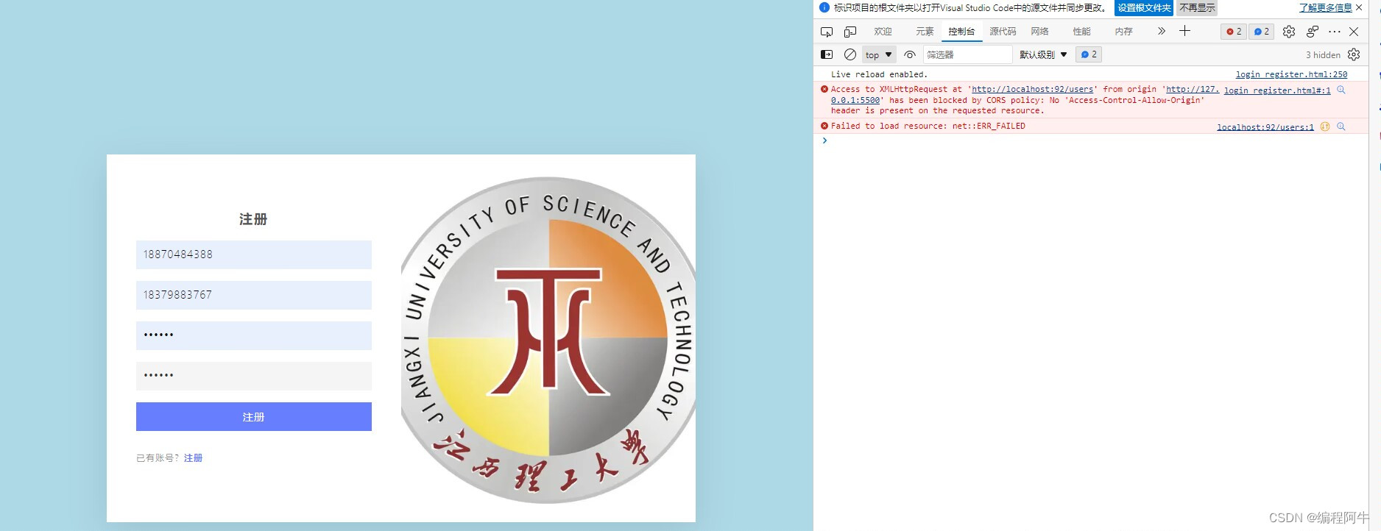The image size is (1381, 531).
Task: Expand more DevTools tabs chevron
Action: (x=1162, y=31)
